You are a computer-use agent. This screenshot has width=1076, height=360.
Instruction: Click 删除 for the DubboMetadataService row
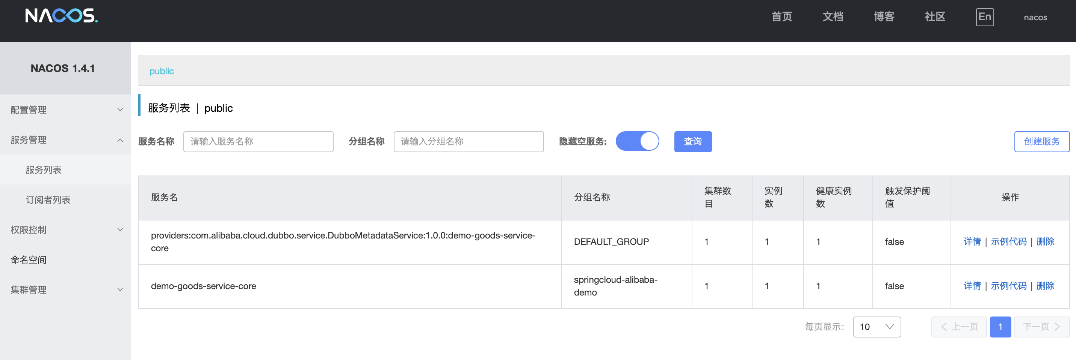(1045, 242)
